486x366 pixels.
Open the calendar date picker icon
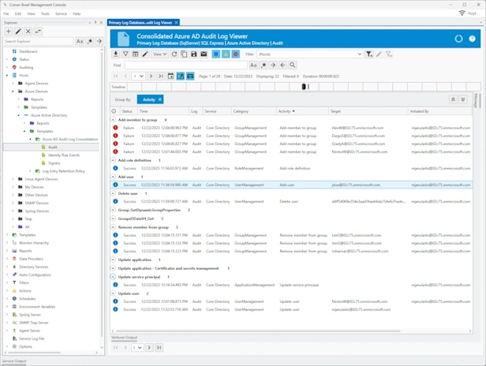[x=170, y=77]
